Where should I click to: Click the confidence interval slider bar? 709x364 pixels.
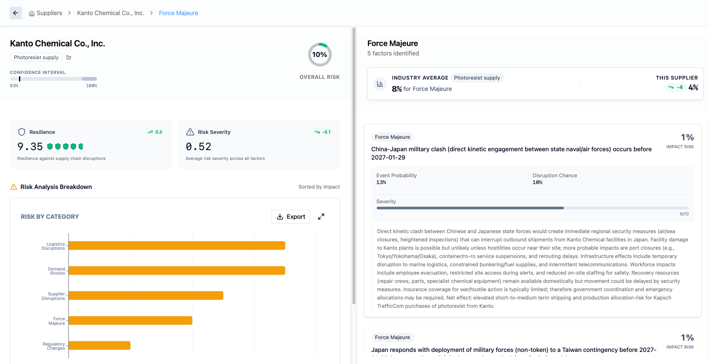pos(53,79)
